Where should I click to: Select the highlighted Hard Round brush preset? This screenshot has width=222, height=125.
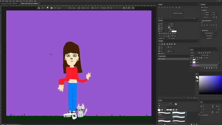pos(179,114)
